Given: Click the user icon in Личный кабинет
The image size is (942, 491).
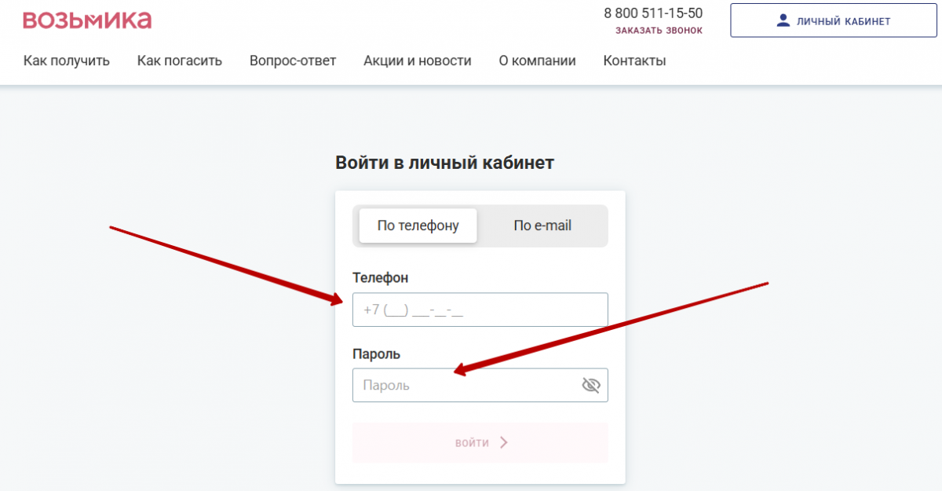Looking at the screenshot, I should point(783,20).
